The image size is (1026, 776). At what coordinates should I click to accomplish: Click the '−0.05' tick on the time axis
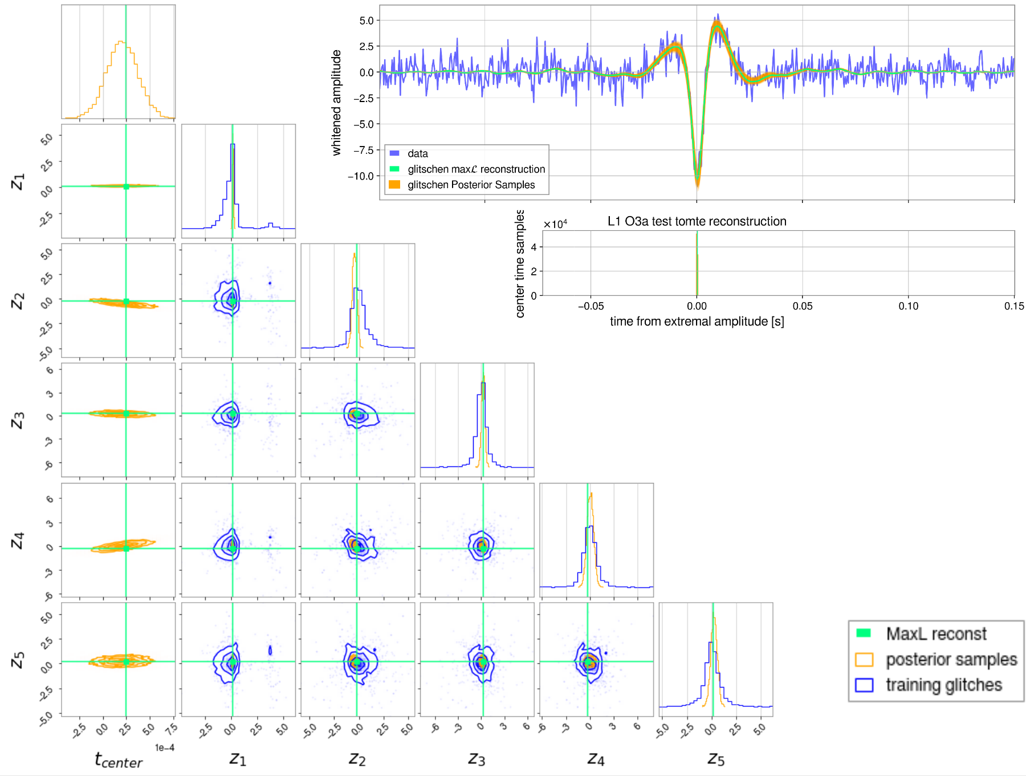(591, 306)
